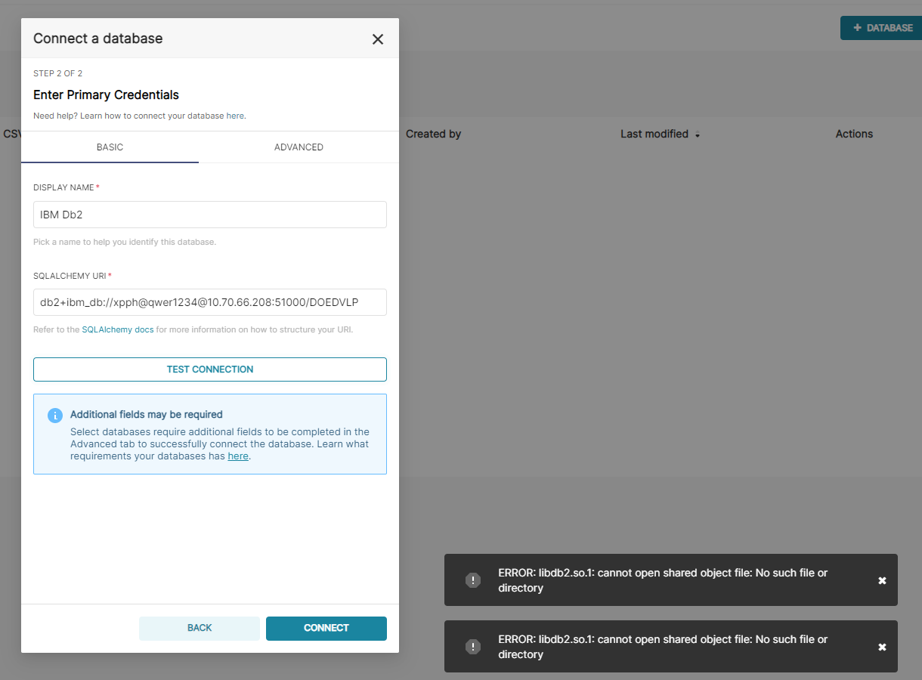922x680 pixels.
Task: Close the Connect a database dialog
Action: point(377,39)
